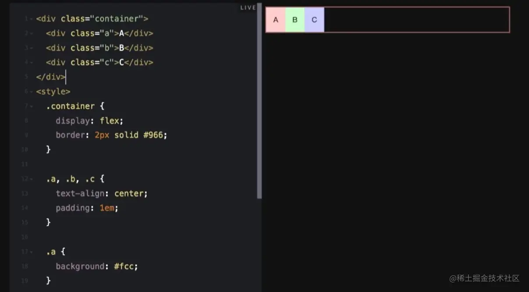Screen dimensions: 529x292
Task: Toggle the LIVE preview indicator
Action: (x=248, y=7)
